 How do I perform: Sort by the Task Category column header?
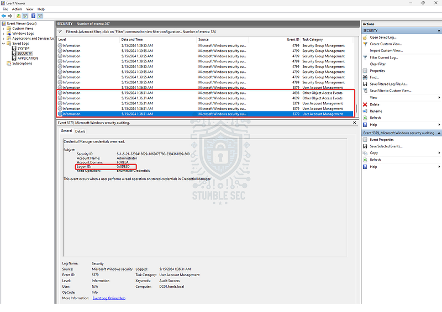click(x=327, y=39)
